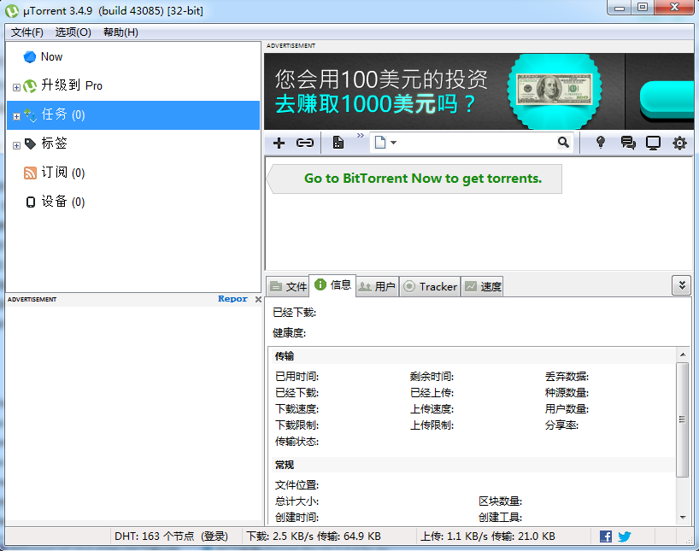The width and height of the screenshot is (699, 551).
Task: Expand the 升级到 Pro tree node
Action: (16, 86)
